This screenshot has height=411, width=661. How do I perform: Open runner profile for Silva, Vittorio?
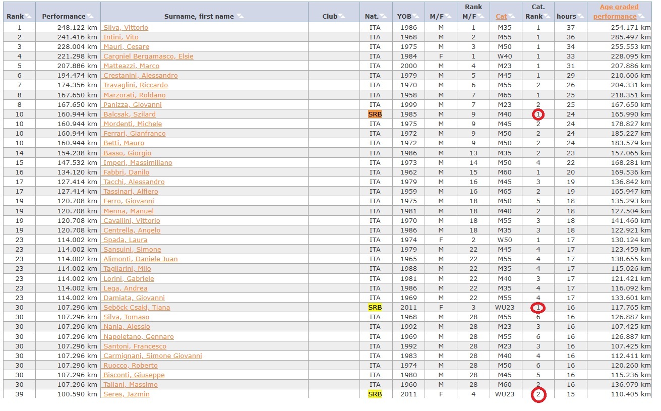point(126,28)
